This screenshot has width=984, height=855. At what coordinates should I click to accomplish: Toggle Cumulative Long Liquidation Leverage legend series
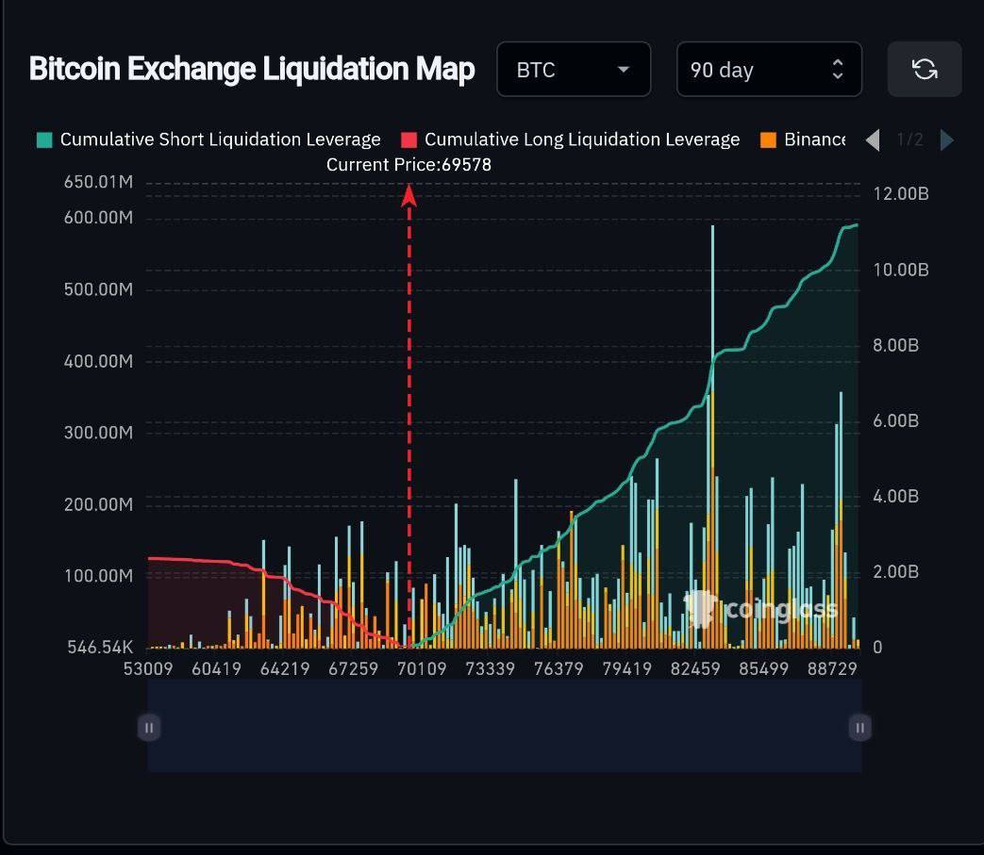click(x=581, y=140)
